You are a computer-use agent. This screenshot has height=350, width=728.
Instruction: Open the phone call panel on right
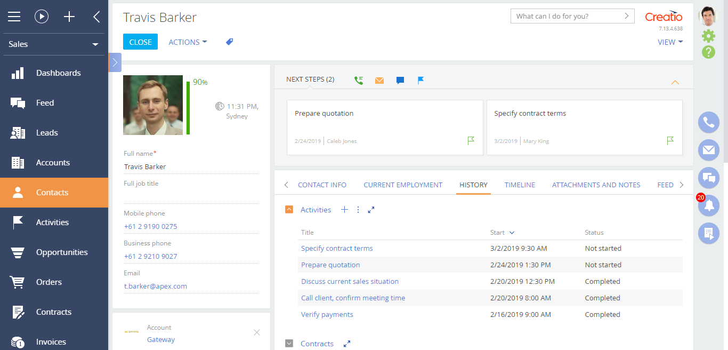tap(708, 123)
